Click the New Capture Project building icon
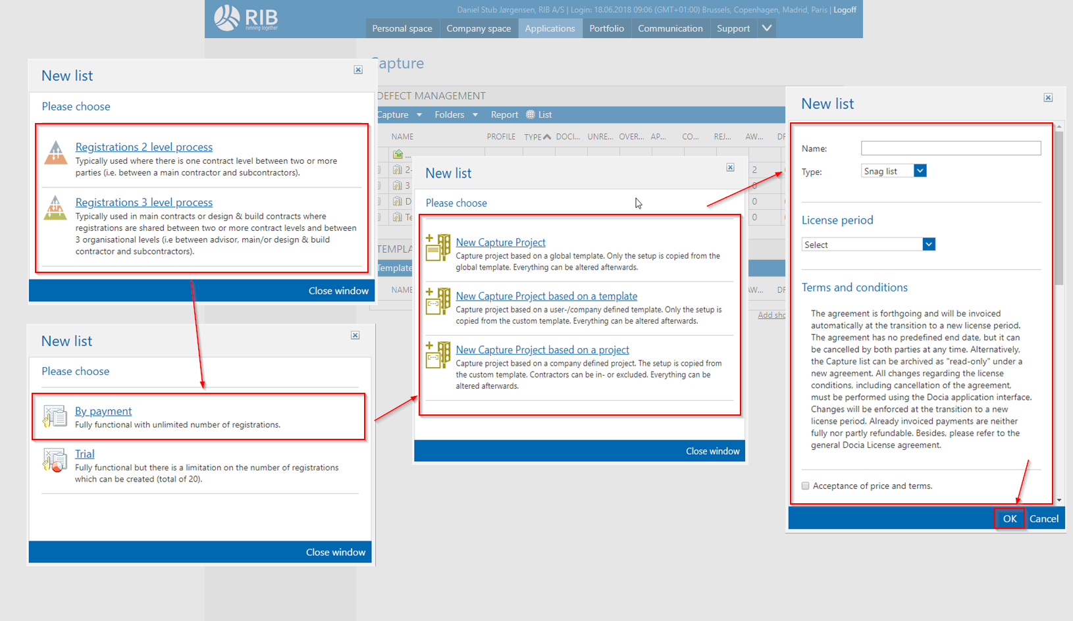The width and height of the screenshot is (1073, 621). click(438, 248)
